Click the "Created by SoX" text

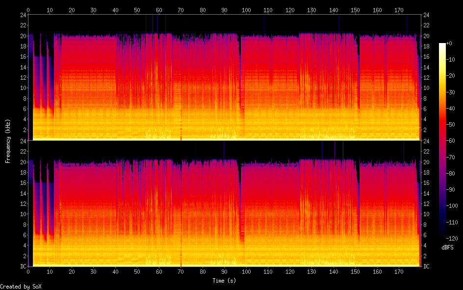(x=21, y=286)
